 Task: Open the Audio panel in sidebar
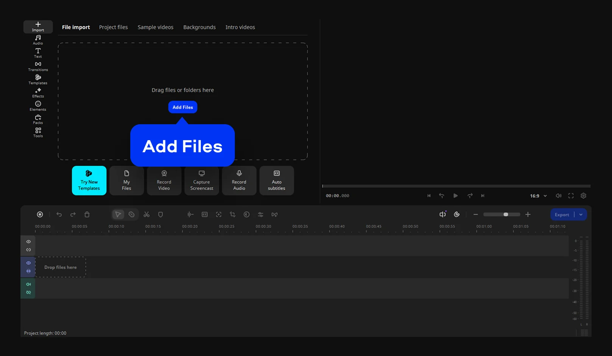click(x=38, y=40)
